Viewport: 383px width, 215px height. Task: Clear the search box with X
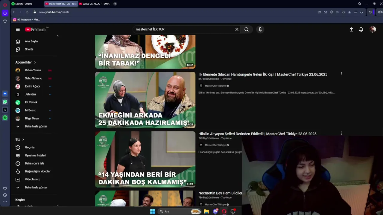[x=237, y=29]
